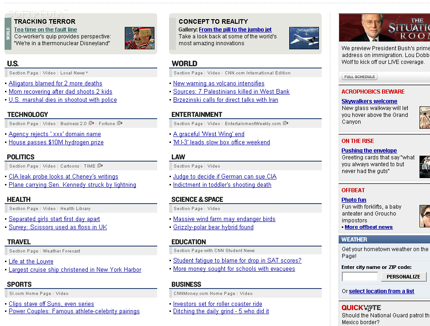Open 'More offbeat news' link
The height and width of the screenshot is (326, 430).
[x=369, y=227]
